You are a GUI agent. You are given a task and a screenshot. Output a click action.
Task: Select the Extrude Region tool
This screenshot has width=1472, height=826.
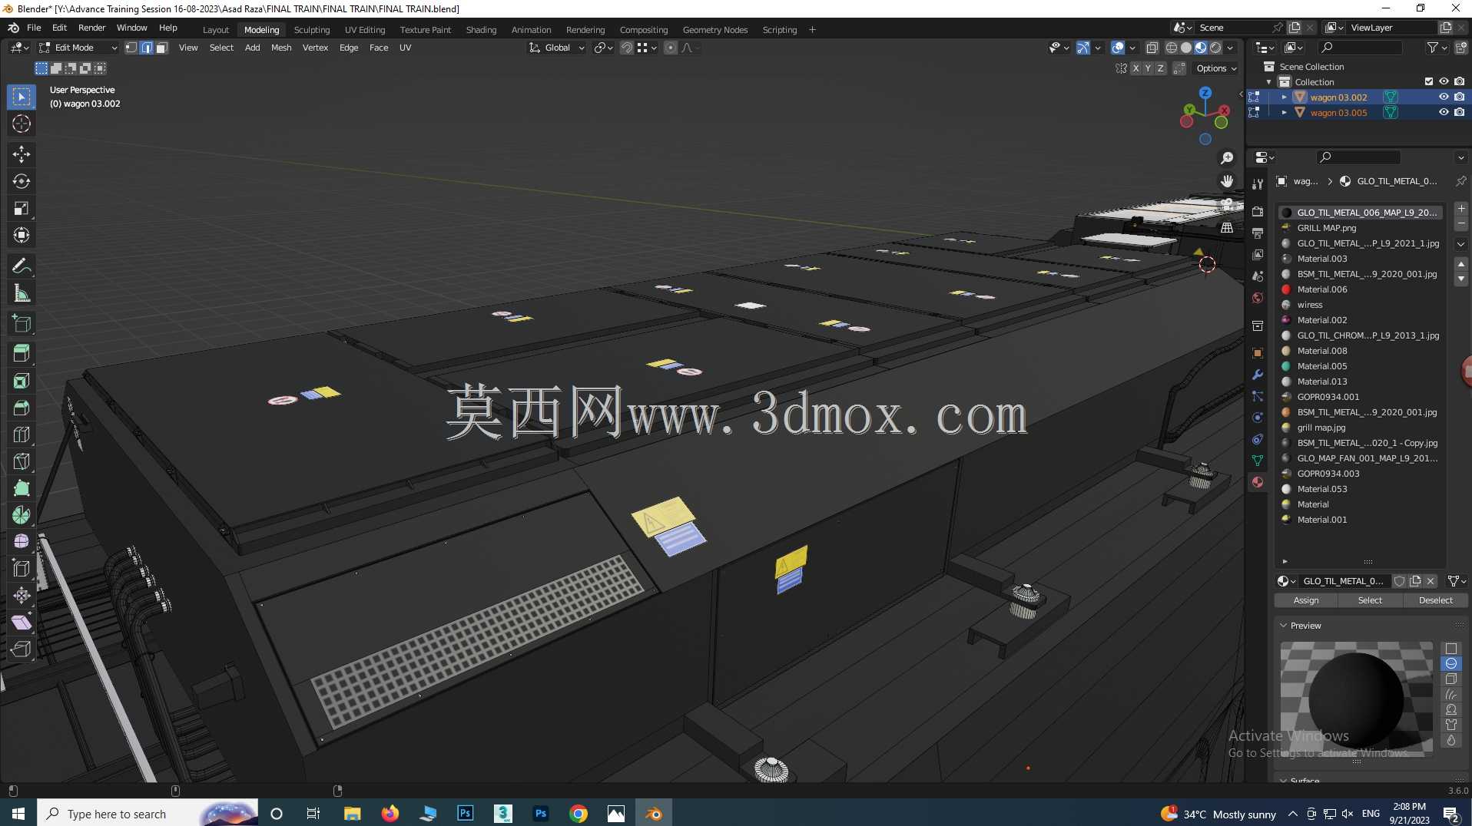pos(22,353)
